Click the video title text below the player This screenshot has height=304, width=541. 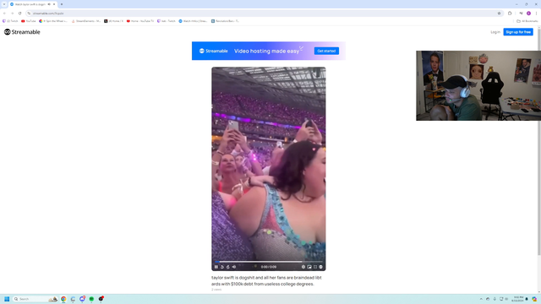pyautogui.click(x=266, y=280)
